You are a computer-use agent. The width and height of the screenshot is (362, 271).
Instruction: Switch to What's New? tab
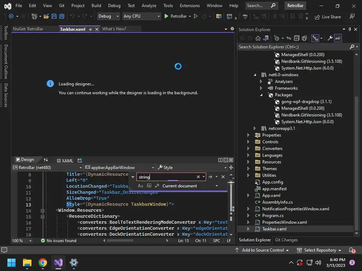coord(114,29)
